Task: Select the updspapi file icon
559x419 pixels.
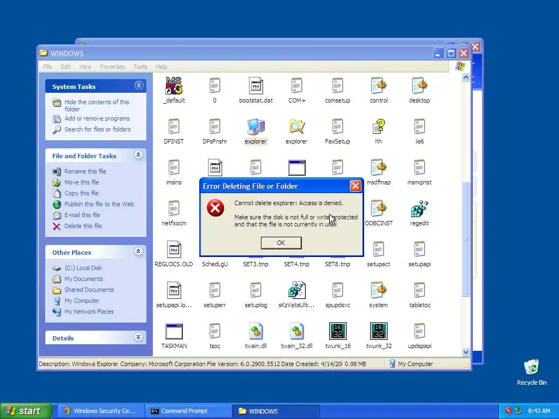Action: (419, 331)
